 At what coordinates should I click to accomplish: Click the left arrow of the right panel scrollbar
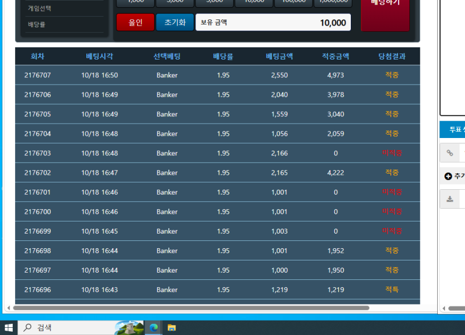444,308
